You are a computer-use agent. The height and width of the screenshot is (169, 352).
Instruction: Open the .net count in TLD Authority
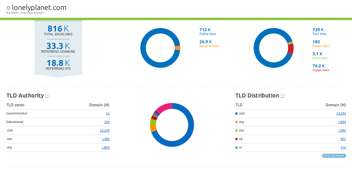106,139
